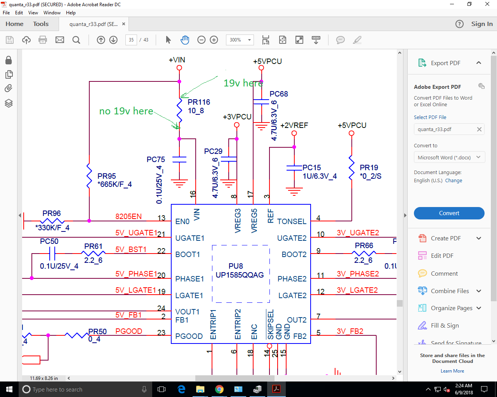
Task: Open the 300% zoom level dropdown
Action: pyautogui.click(x=249, y=40)
